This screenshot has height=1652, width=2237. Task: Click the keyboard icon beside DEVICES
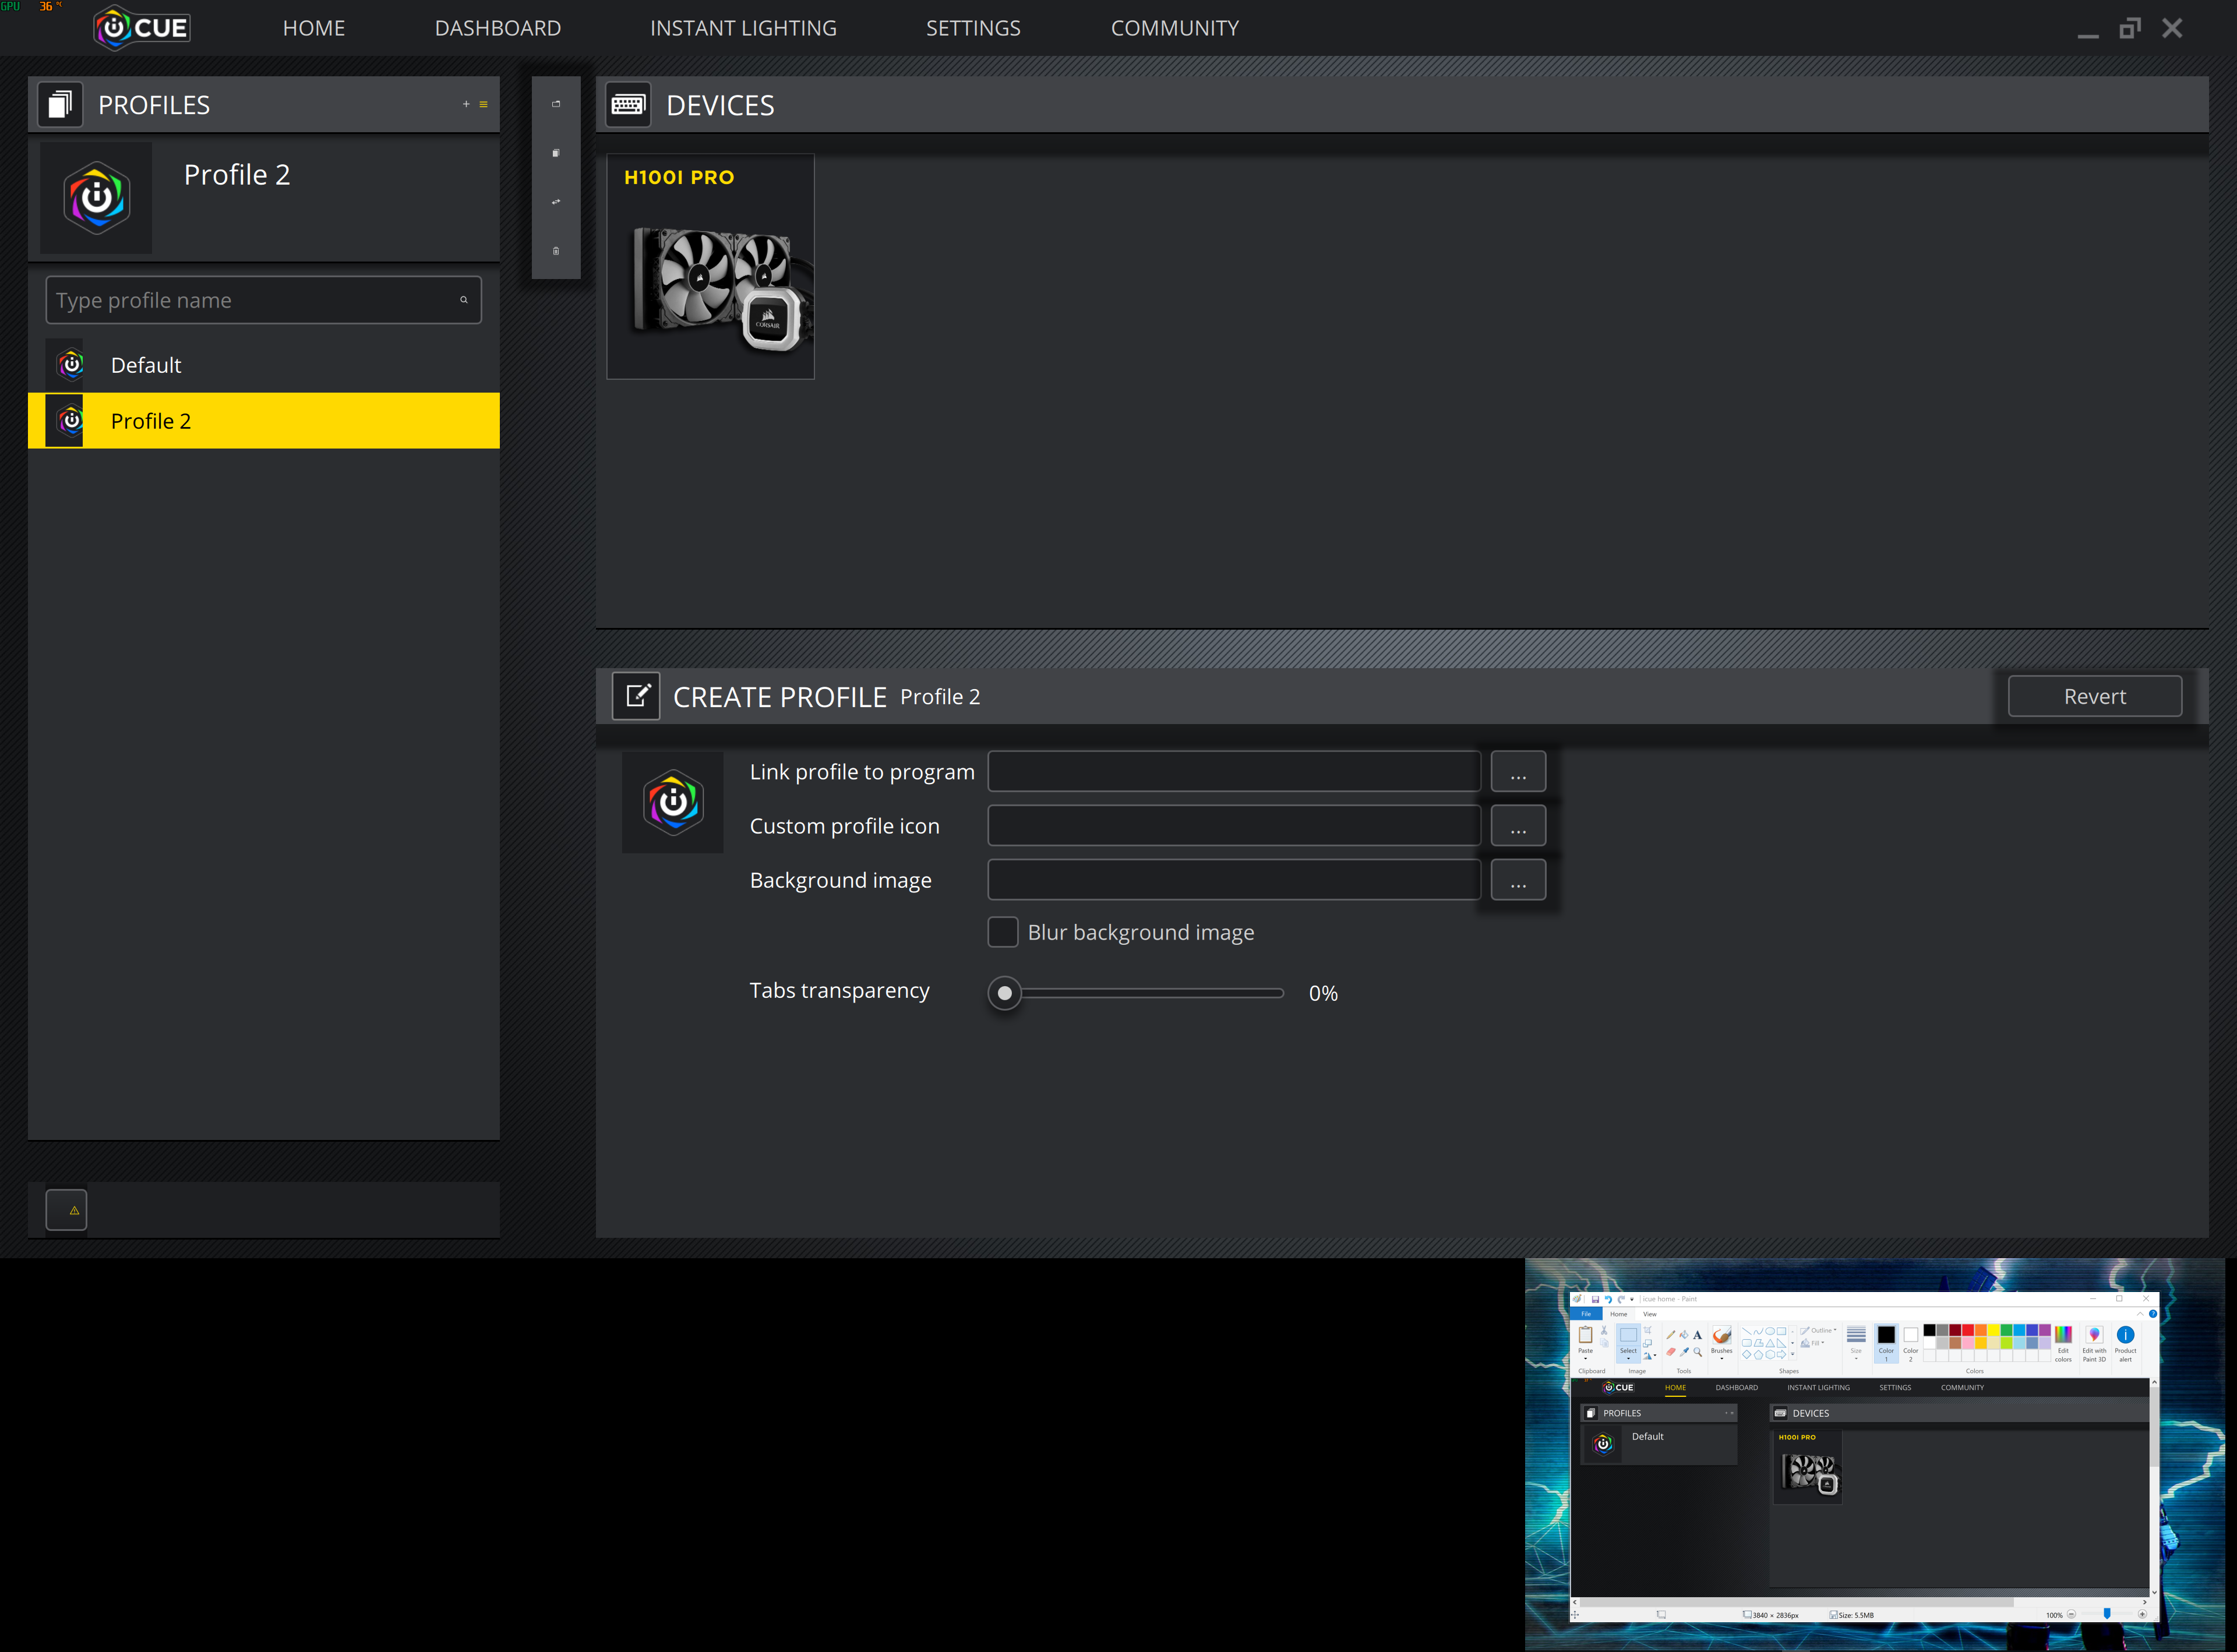(628, 104)
